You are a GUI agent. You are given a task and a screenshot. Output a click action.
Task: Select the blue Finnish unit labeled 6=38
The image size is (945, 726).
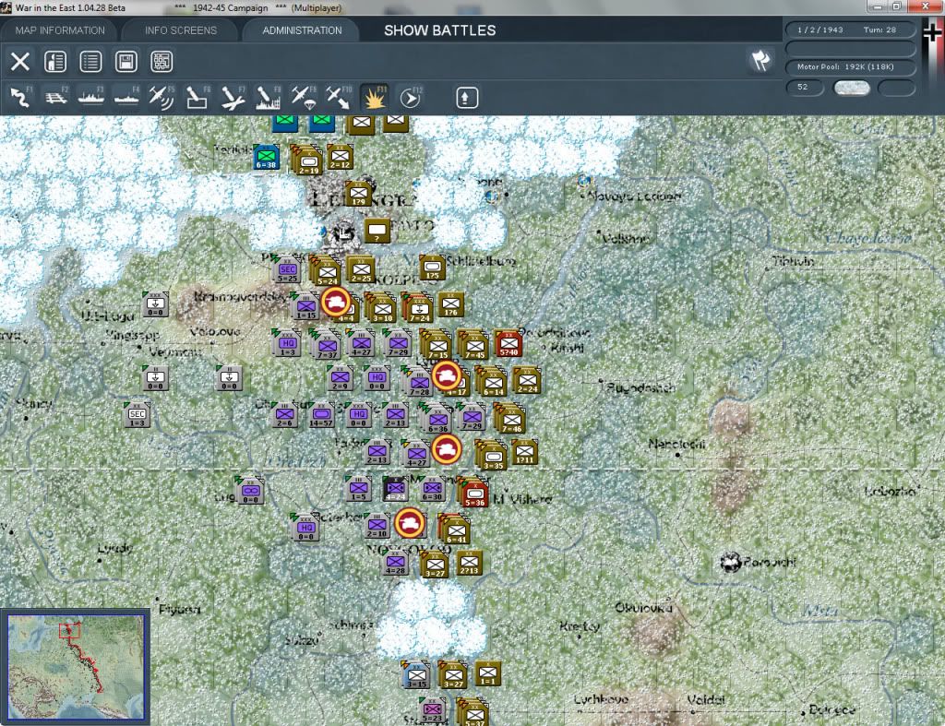coord(266,157)
